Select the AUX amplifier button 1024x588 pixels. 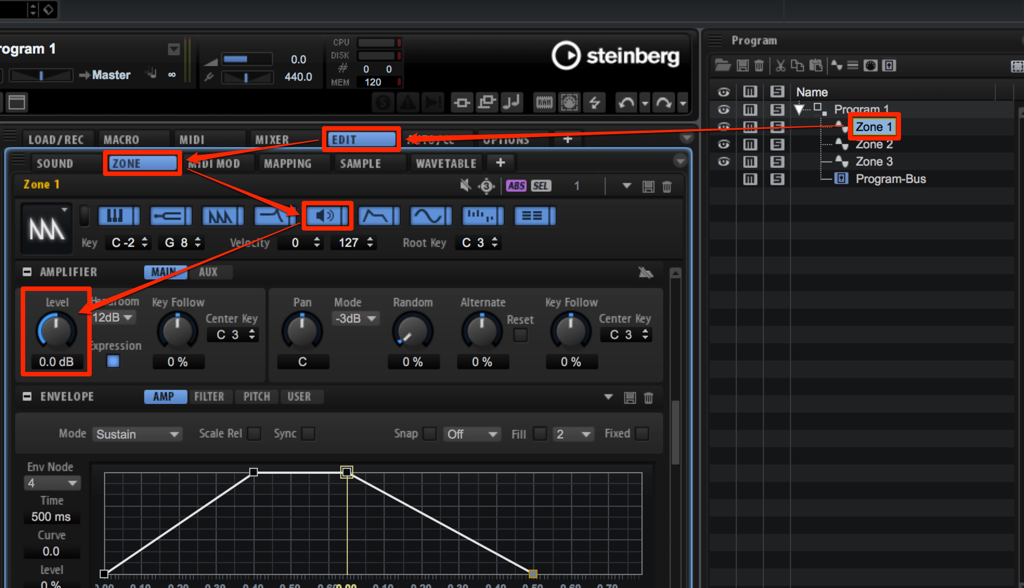tap(210, 272)
